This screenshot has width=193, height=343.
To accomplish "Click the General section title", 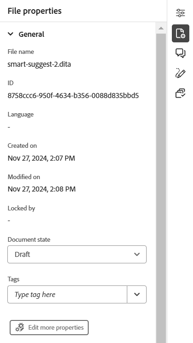I will pyautogui.click(x=31, y=35).
